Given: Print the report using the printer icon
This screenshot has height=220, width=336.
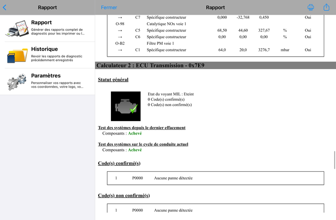Looking at the screenshot, I should click(x=311, y=7).
